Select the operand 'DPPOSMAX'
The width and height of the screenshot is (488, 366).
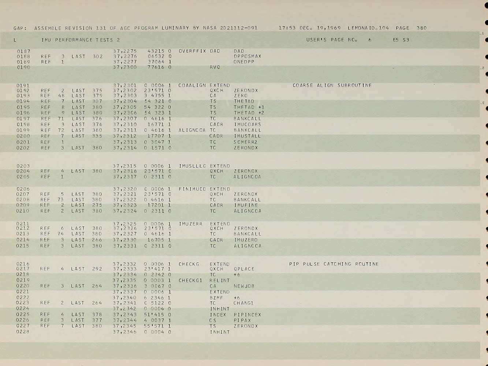pos(247,56)
